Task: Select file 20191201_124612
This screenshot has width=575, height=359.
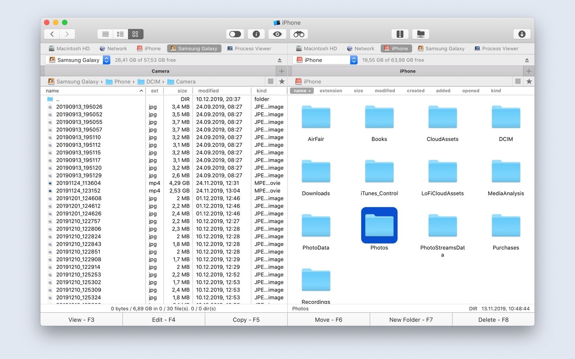Action: coord(164,206)
